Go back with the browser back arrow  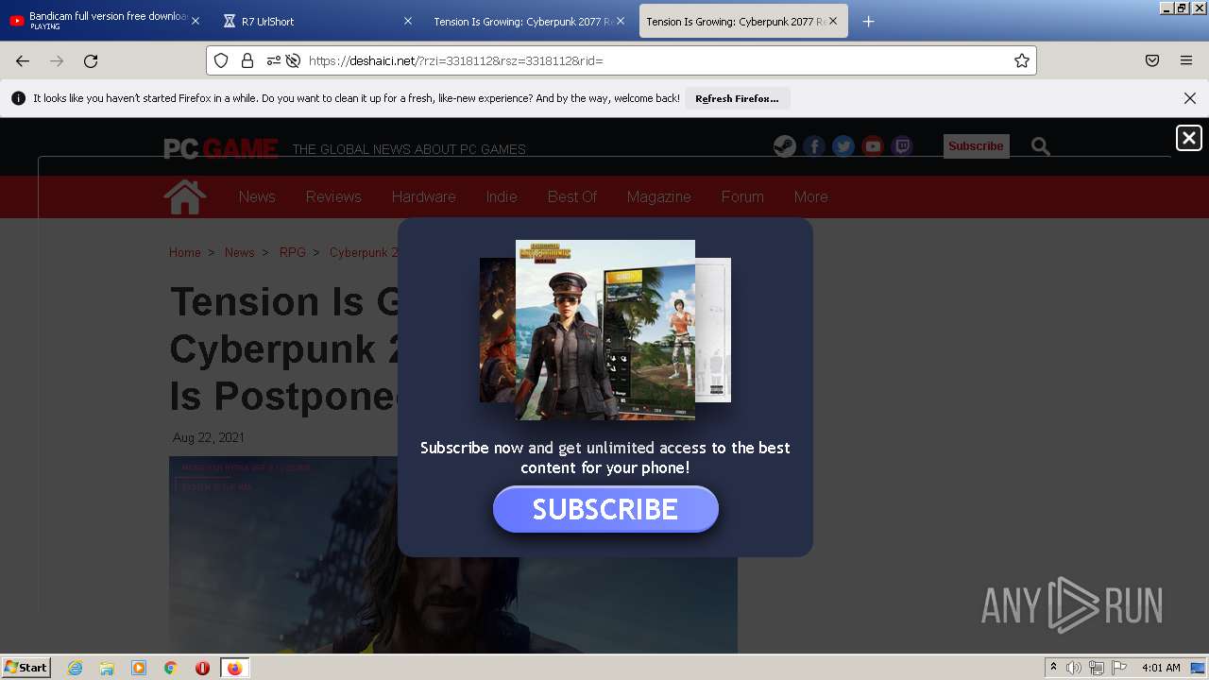[x=23, y=60]
